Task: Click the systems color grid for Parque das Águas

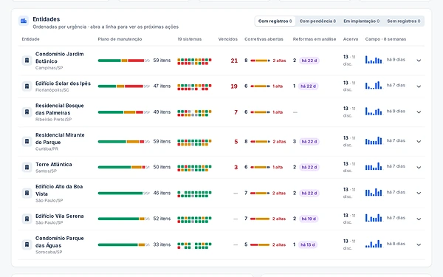Action: click(194, 246)
